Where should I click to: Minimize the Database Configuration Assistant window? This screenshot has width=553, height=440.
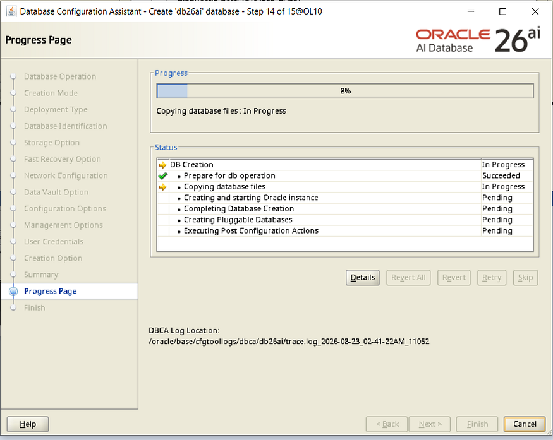471,11
